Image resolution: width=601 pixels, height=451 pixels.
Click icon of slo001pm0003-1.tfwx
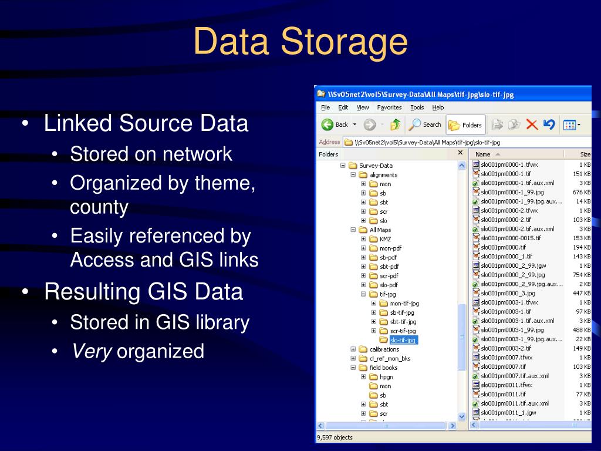pos(475,302)
